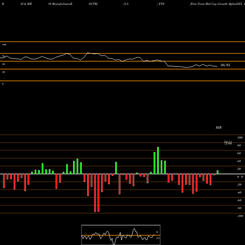Click the -100 label on the MR axis

(x=240, y=216)
